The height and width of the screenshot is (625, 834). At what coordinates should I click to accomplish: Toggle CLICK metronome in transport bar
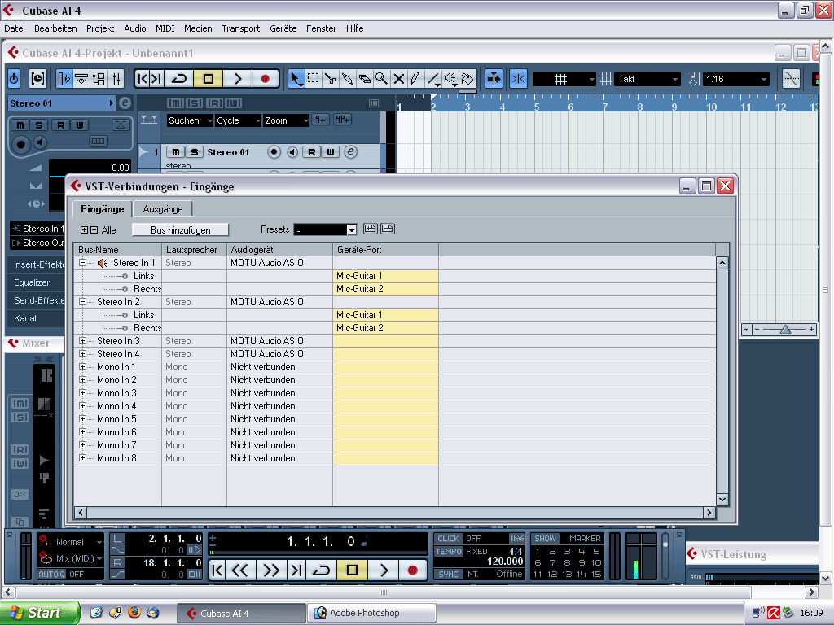pyautogui.click(x=448, y=539)
